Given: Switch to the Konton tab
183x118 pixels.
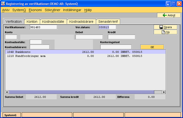Looking at the screenshot, I should pyautogui.click(x=32, y=22).
